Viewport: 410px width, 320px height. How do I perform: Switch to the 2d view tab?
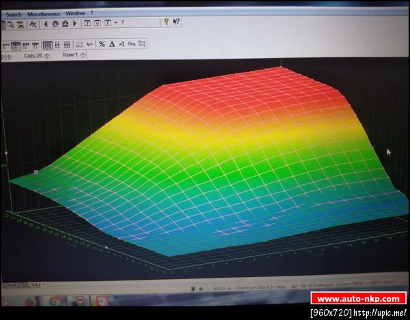click(x=25, y=285)
